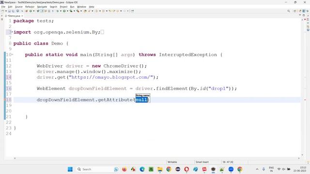This screenshot has width=310, height=174.
Task: Click the Last Edit Location icon
Action: pos(110,11)
